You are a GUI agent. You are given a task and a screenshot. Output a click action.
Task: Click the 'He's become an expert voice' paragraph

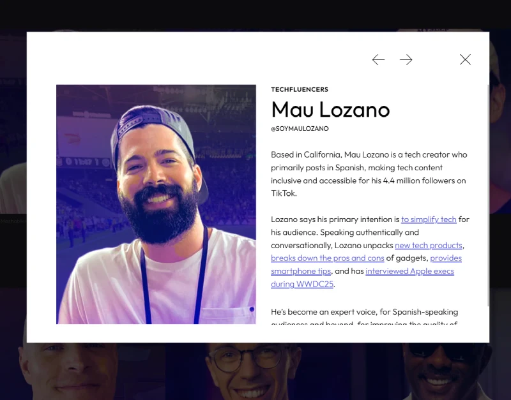click(x=364, y=313)
